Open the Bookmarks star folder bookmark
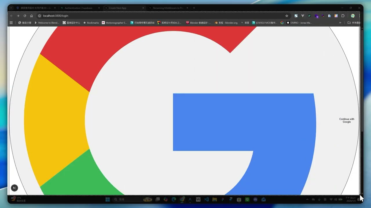The image size is (371, 208). coord(91,23)
